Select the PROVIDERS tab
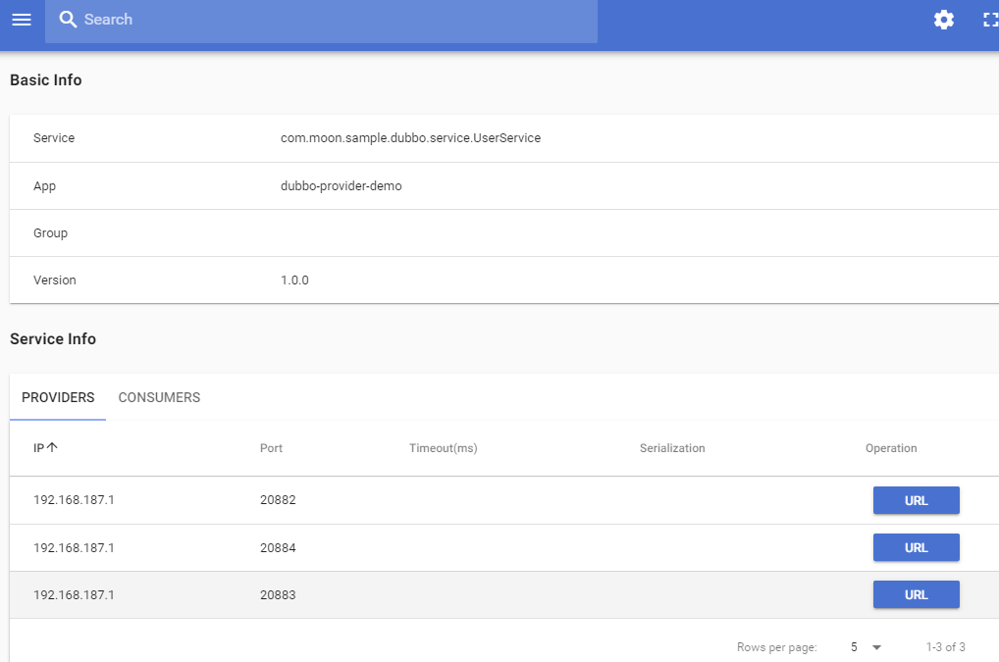Screen dimensions: 999x662 58,397
